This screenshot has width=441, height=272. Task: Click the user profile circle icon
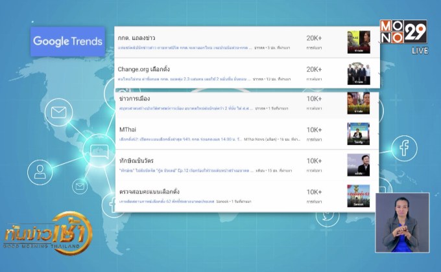tap(40, 171)
